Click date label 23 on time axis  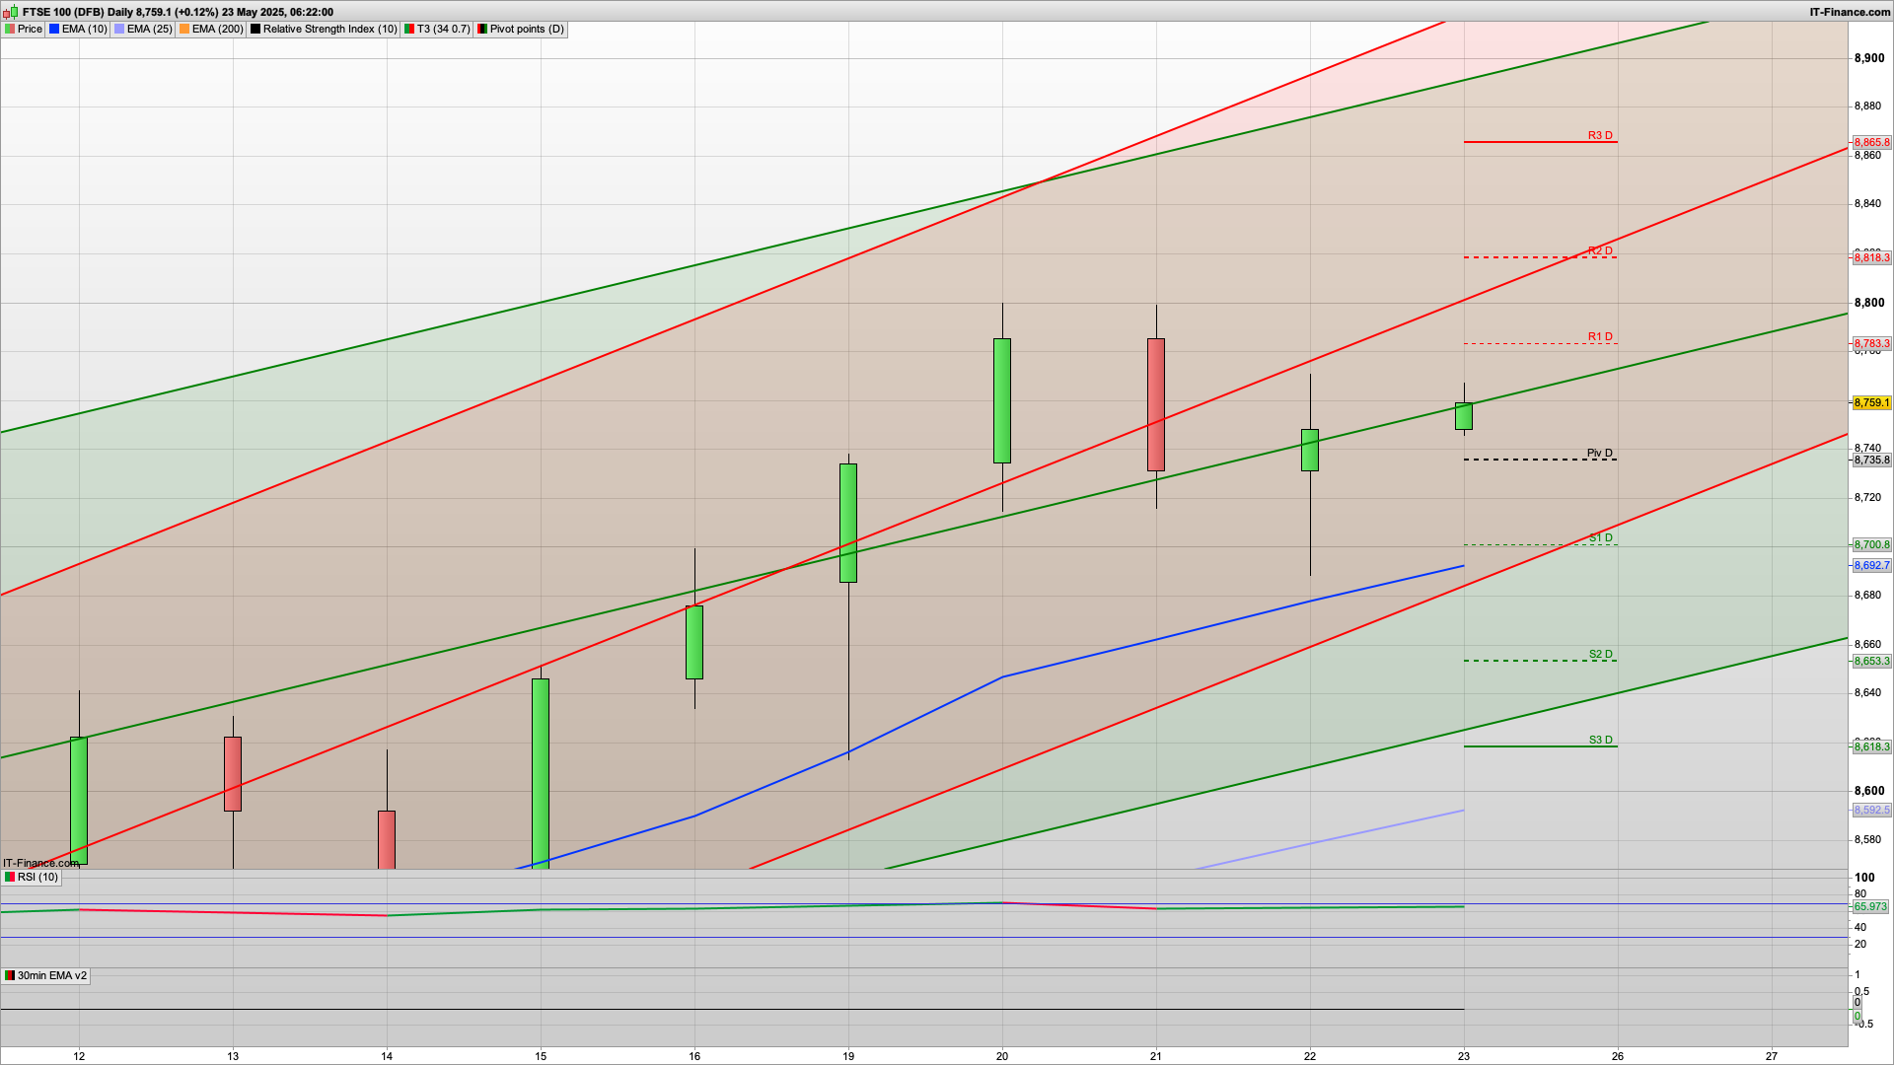(1464, 1056)
